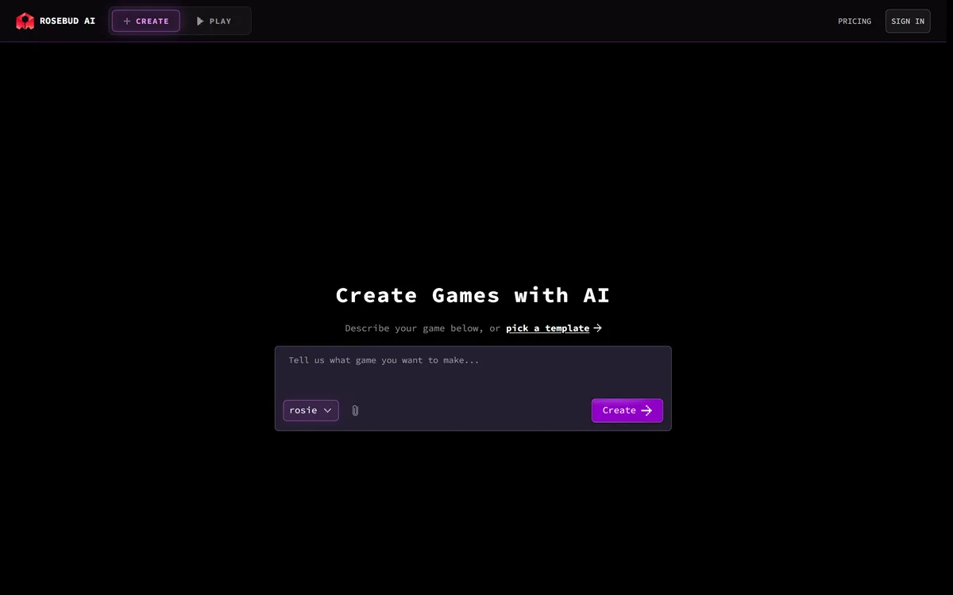Focus the game description text field
Screen dimensions: 953x595
473,370
